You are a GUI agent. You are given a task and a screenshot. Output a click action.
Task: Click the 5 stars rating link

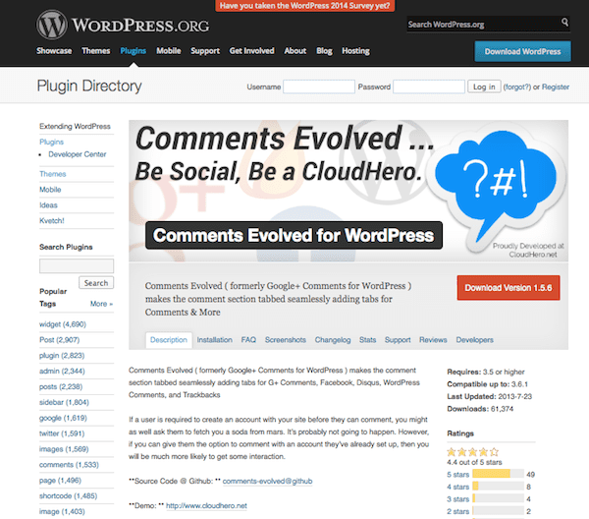tap(457, 475)
